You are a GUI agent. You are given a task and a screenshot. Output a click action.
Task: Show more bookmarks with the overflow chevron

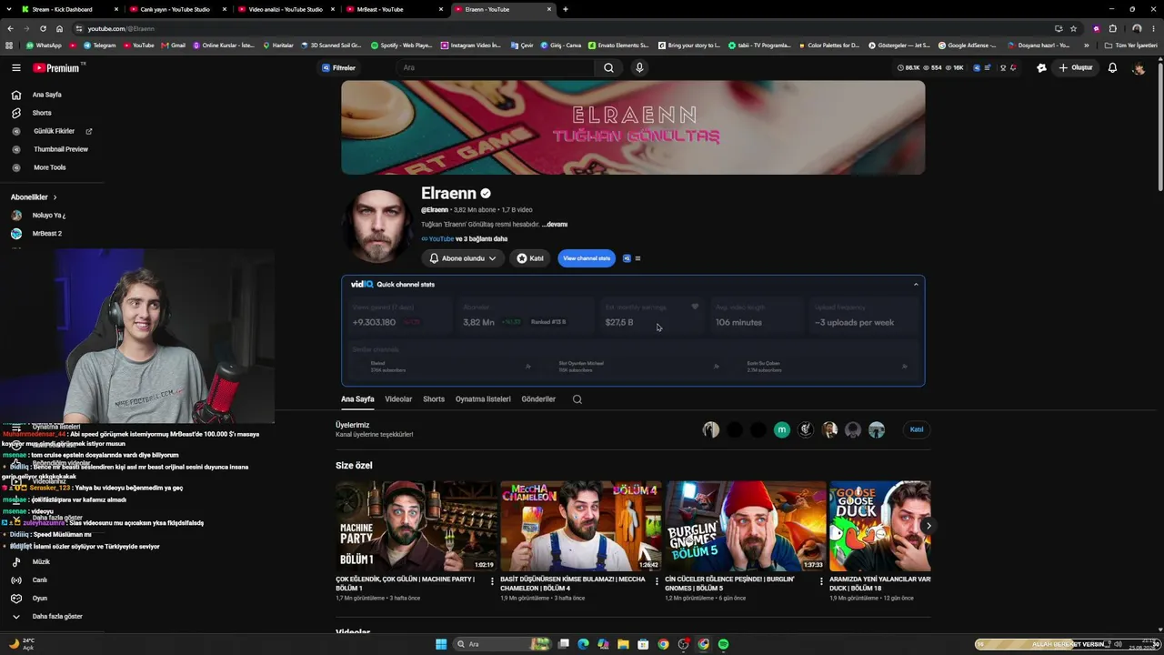coord(1087,45)
